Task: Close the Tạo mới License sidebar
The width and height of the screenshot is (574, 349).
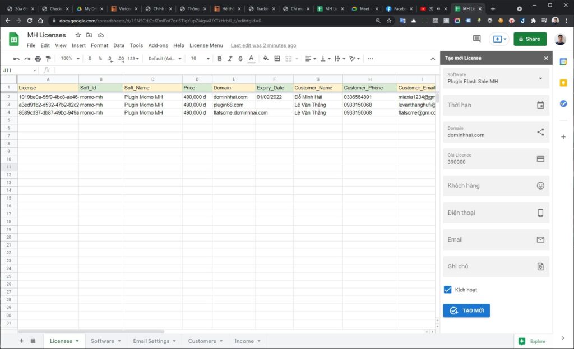Action: [x=546, y=58]
